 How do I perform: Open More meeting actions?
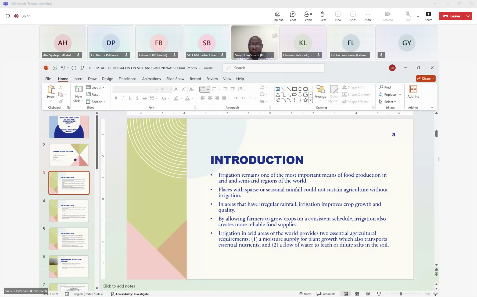coord(368,16)
